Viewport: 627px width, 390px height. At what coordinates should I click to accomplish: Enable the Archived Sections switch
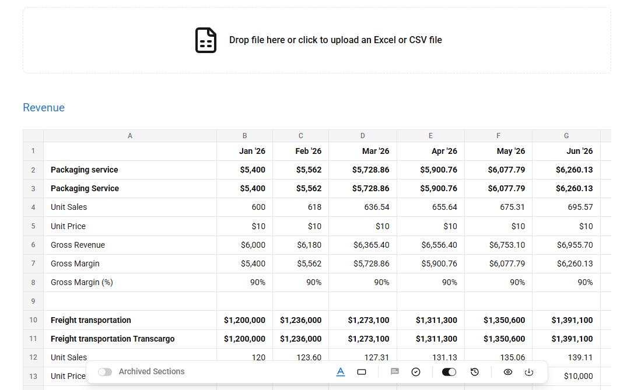click(x=105, y=372)
